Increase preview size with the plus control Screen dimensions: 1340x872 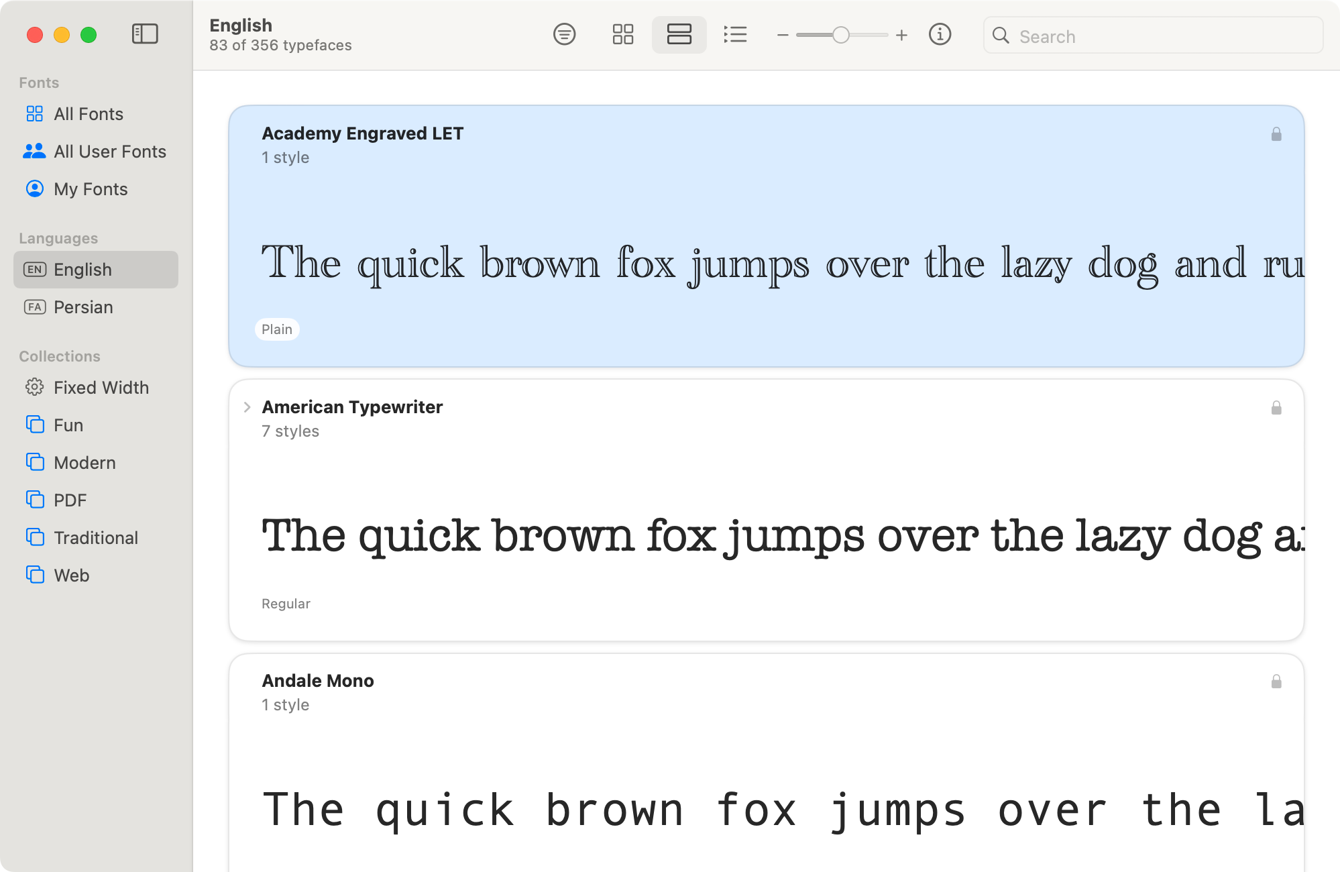point(902,34)
